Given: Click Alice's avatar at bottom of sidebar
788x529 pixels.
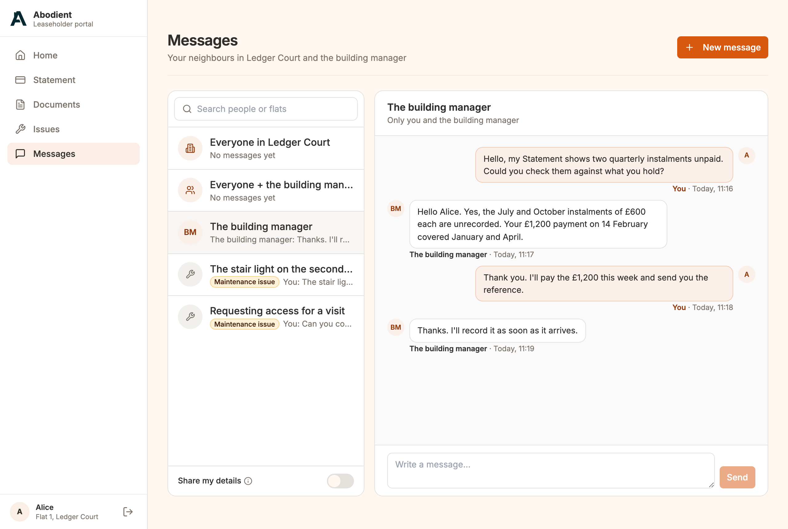Looking at the screenshot, I should 20,511.
